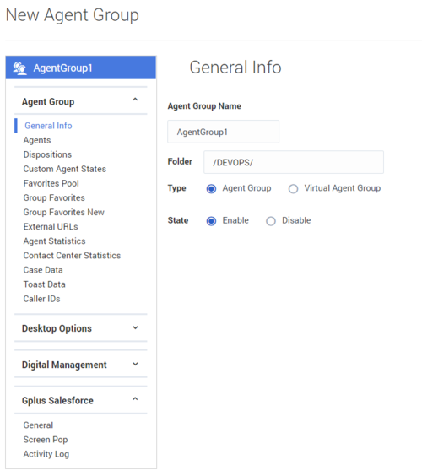Open Activity Log settings

pyautogui.click(x=46, y=454)
